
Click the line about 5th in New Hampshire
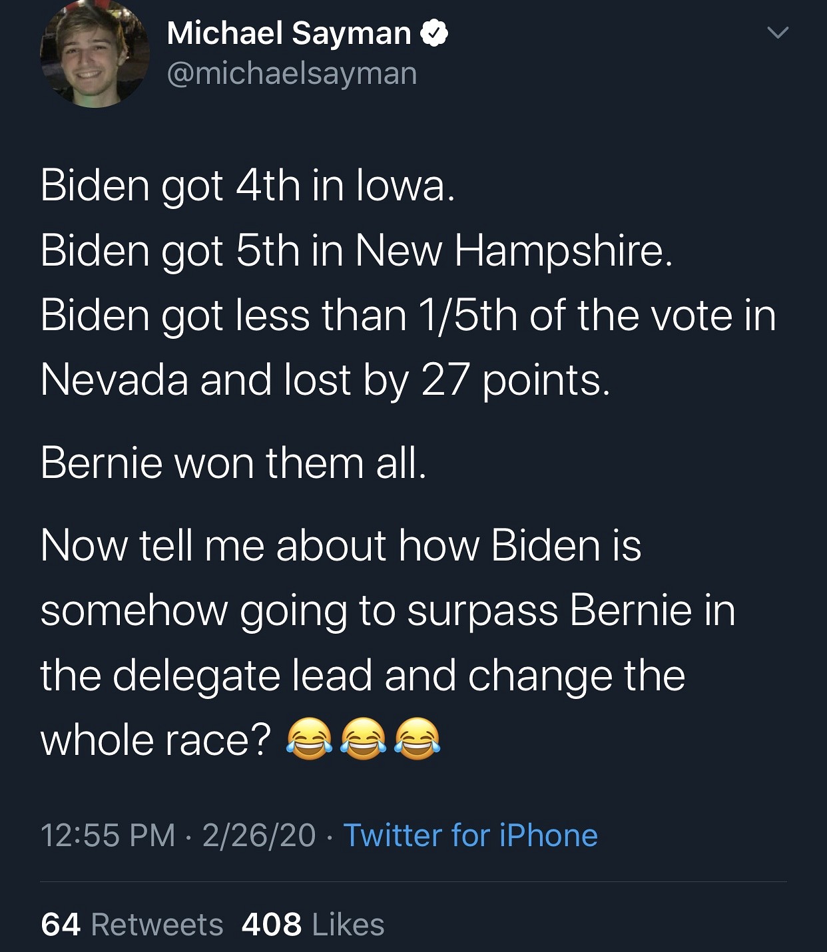[356, 250]
